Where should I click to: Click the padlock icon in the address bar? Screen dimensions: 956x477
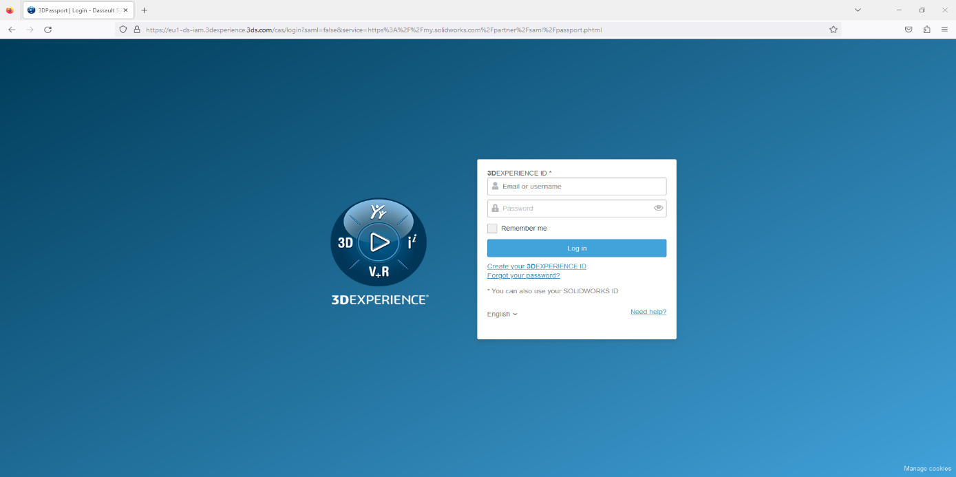click(x=136, y=30)
